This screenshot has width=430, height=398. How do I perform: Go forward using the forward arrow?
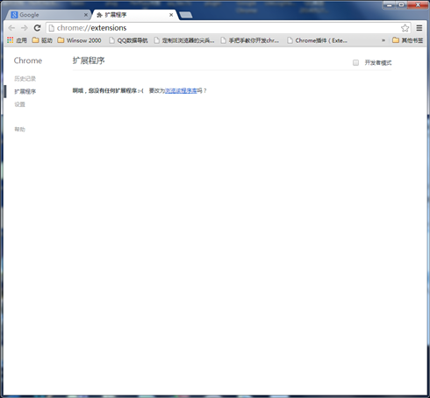pos(25,28)
